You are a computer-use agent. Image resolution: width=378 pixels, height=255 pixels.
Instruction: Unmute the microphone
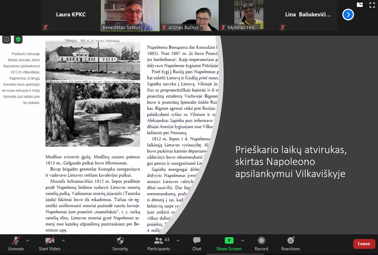point(16,240)
